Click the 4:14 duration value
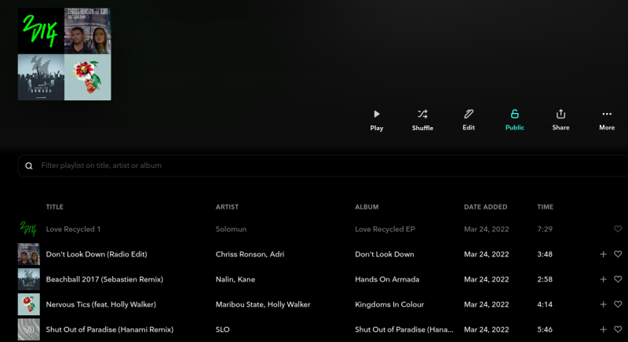628x342 pixels. [545, 305]
